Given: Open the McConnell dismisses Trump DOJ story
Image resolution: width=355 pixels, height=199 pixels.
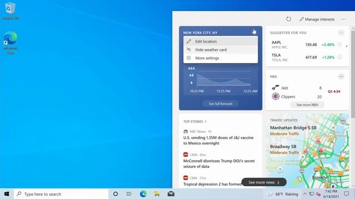Looking at the screenshot, I should coord(219,164).
